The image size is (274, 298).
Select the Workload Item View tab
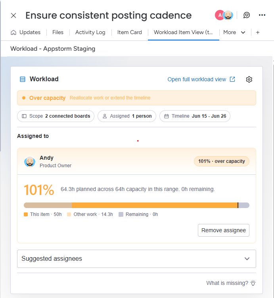point(183,32)
